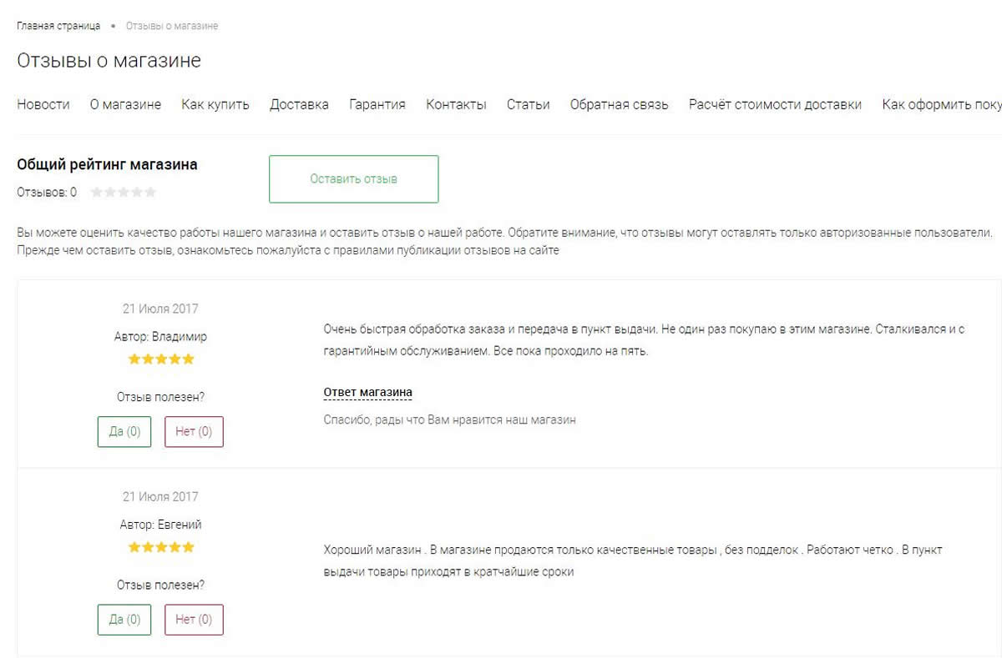Select the Статьи menu item
Image resolution: width=1002 pixels, height=658 pixels.
pyautogui.click(x=528, y=104)
